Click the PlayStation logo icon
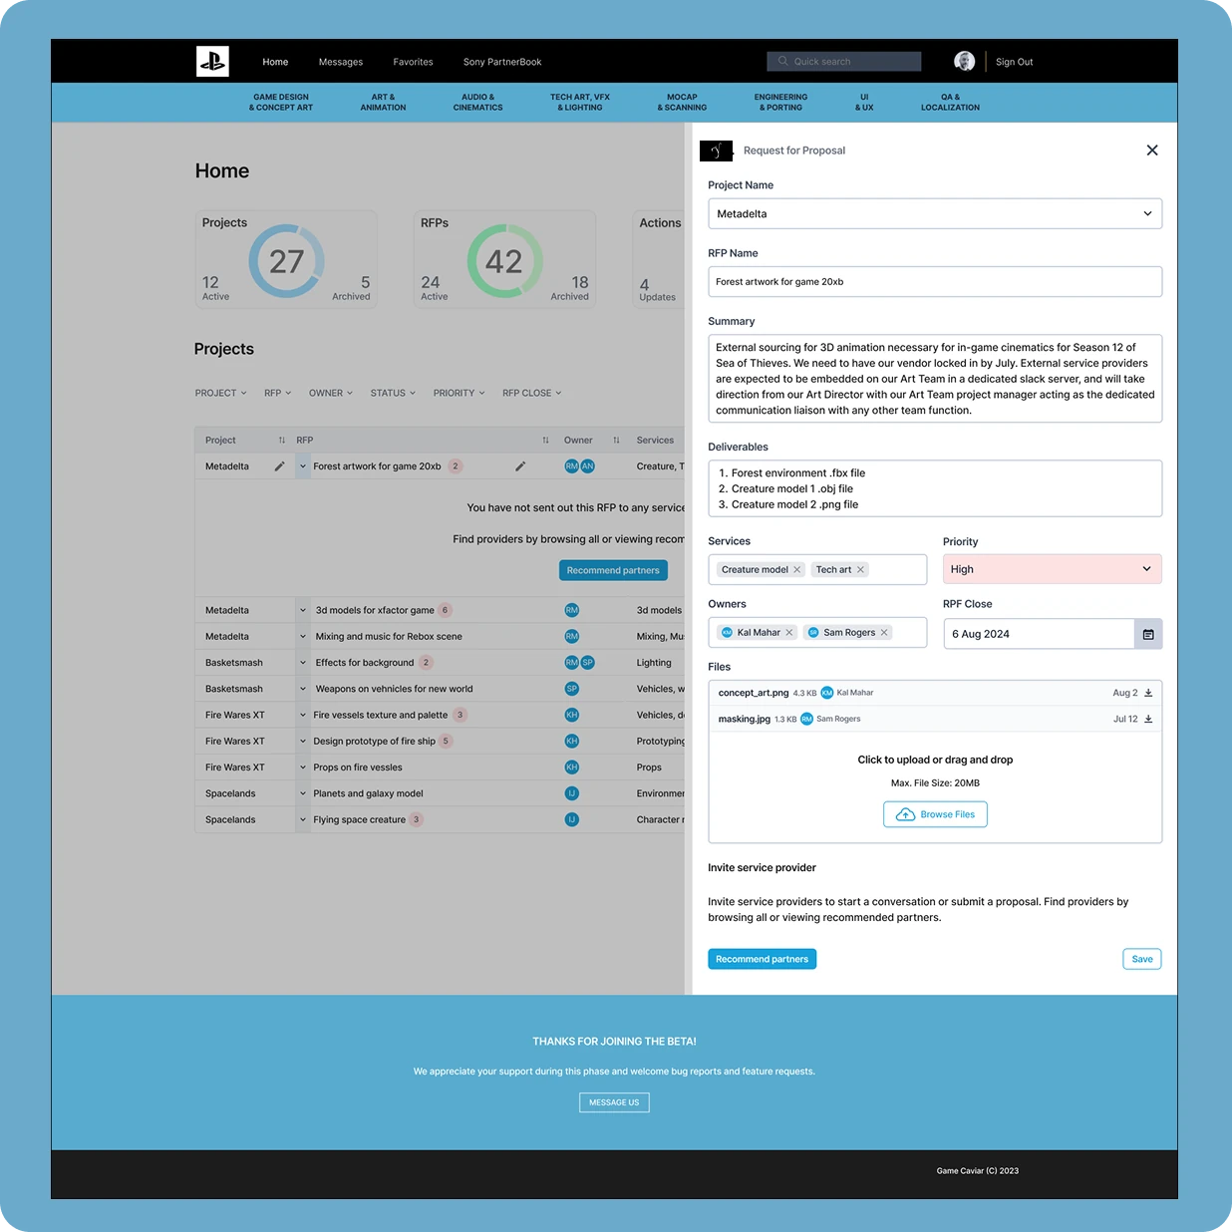Image resolution: width=1232 pixels, height=1232 pixels. pos(212,62)
